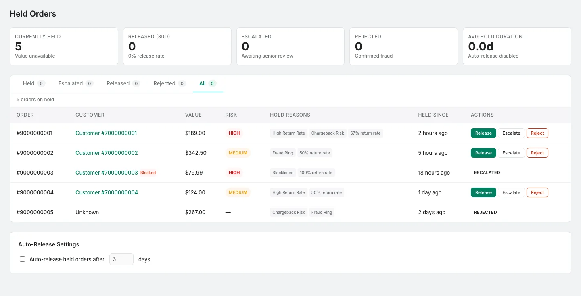The image size is (581, 296).
Task: Release order #9000000001
Action: [483, 133]
